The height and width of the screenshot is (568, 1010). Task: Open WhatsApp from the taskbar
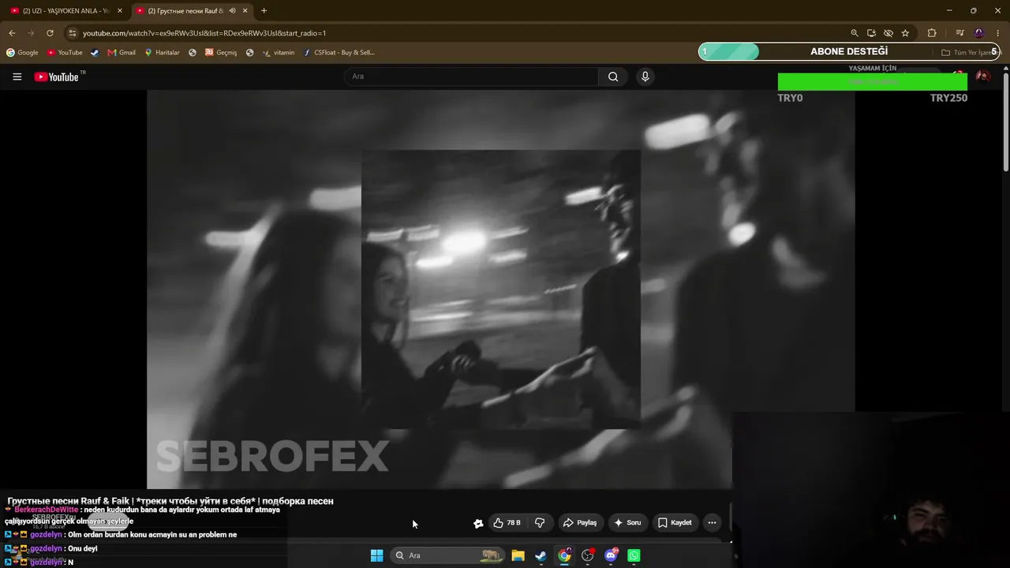634,555
